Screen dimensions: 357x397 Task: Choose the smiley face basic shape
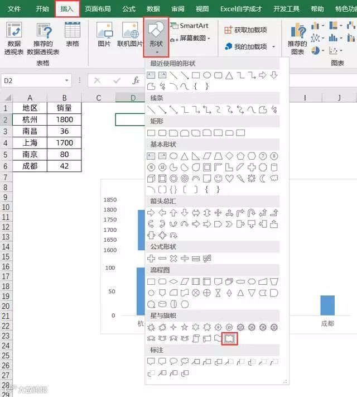pos(218,179)
